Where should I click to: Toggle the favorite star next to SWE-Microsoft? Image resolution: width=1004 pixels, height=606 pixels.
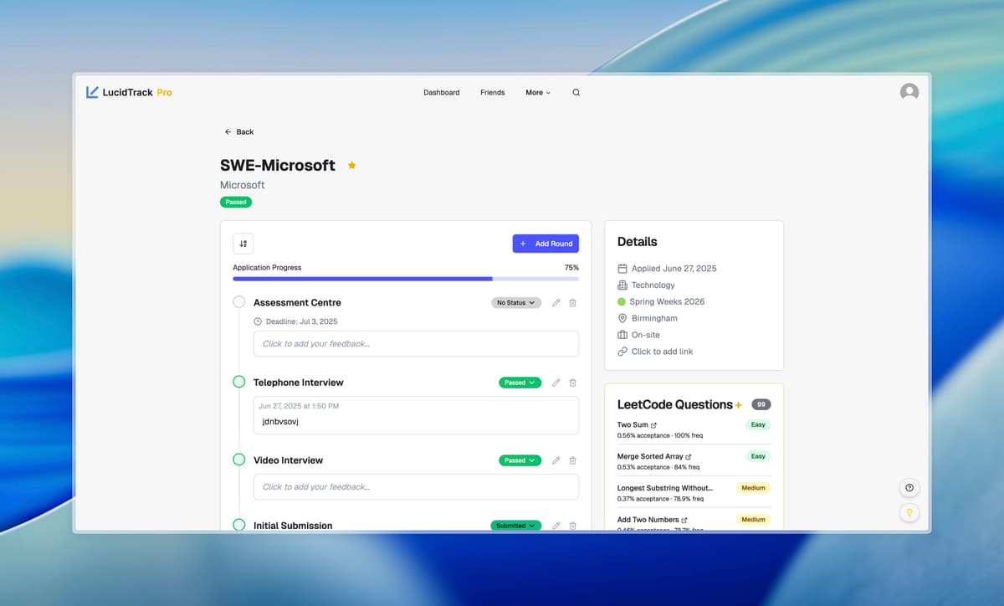coord(351,166)
